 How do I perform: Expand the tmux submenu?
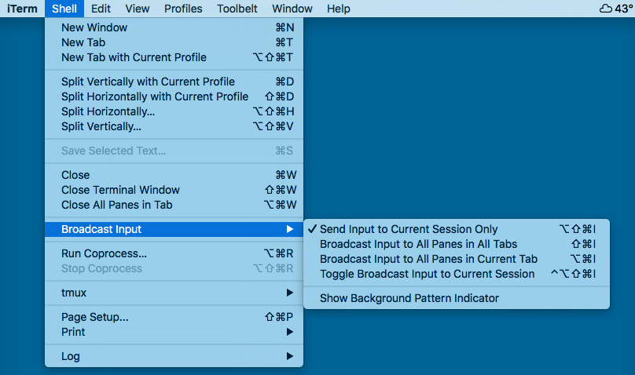pyautogui.click(x=174, y=293)
